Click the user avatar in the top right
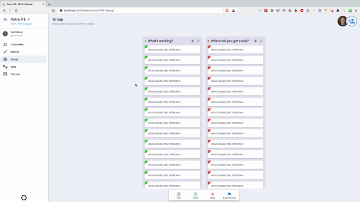This screenshot has height=202, width=360. (342, 21)
